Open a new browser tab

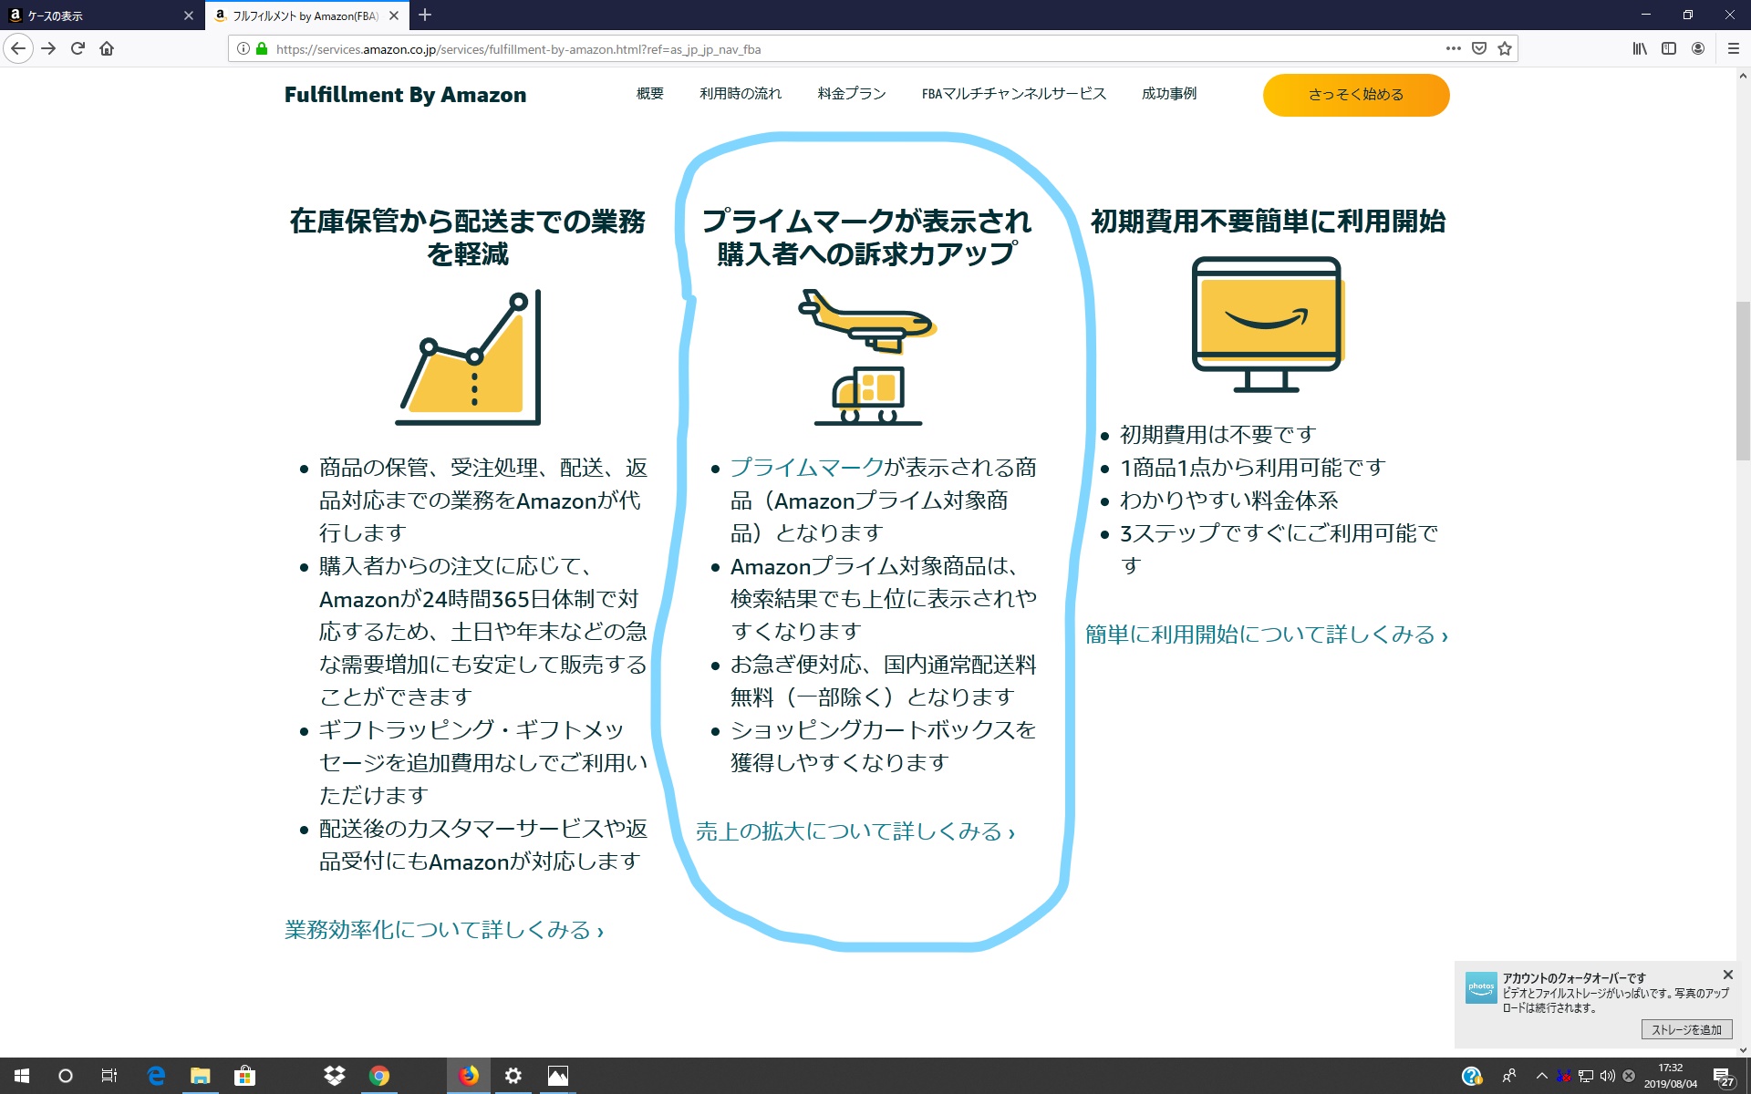pos(425,15)
